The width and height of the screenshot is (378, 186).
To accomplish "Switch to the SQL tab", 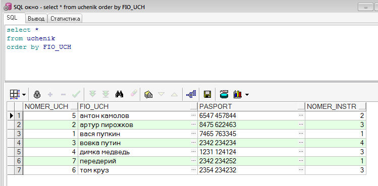I will click(x=14, y=18).
